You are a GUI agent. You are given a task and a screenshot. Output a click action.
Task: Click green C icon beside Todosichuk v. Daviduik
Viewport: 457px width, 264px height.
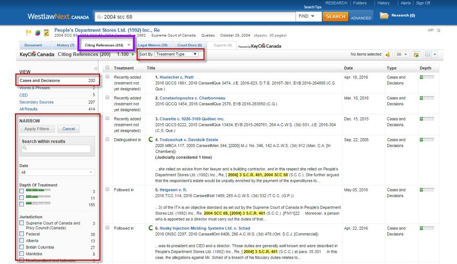point(151,140)
